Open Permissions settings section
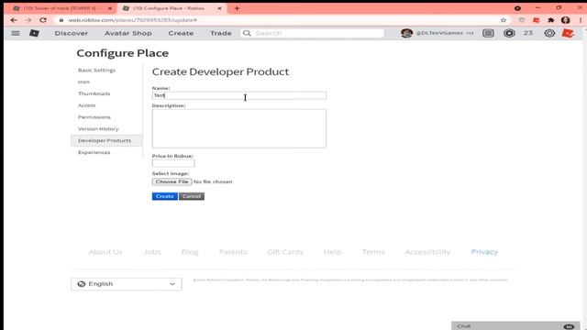This screenshot has width=587, height=330. click(x=94, y=117)
